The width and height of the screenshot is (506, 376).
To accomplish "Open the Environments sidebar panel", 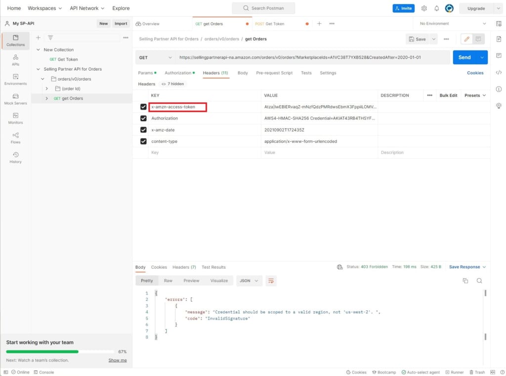I will pyautogui.click(x=15, y=80).
